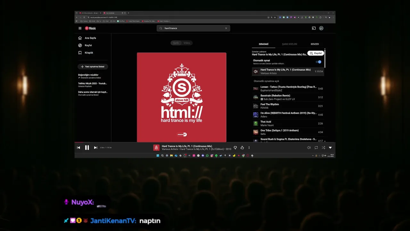Click the That Acid green thumbnail
Viewport: 410px width, 231px height.
[x=256, y=123]
